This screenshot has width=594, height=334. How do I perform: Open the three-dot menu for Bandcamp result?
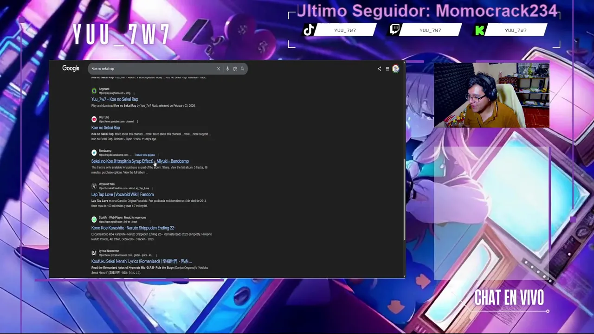tap(159, 155)
